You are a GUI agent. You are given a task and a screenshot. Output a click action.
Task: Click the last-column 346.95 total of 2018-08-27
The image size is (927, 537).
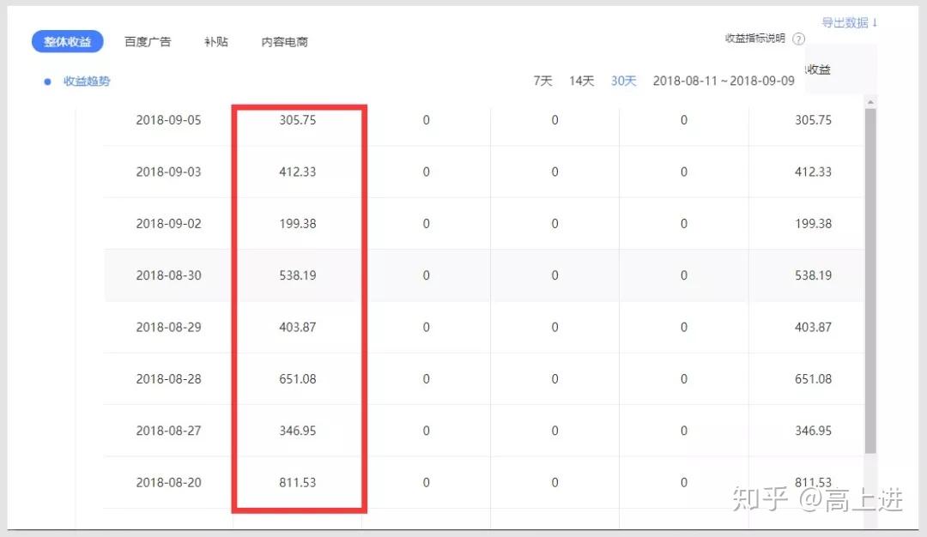pos(813,431)
